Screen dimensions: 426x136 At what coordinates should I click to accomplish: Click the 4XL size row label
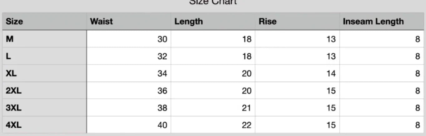pos(13,125)
